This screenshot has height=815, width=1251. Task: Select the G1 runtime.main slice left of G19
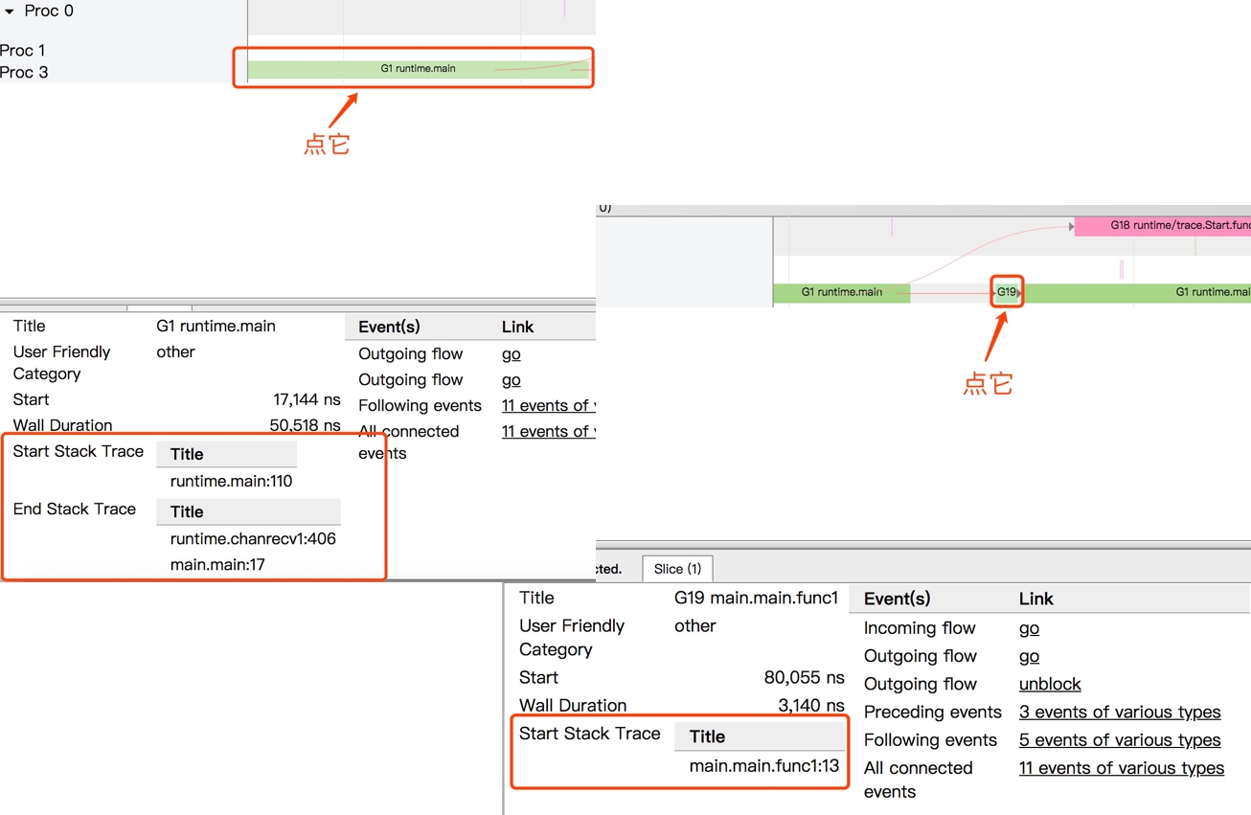click(841, 292)
